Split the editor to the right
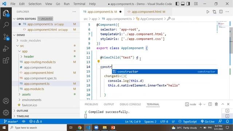The image size is (233, 131). (221, 12)
